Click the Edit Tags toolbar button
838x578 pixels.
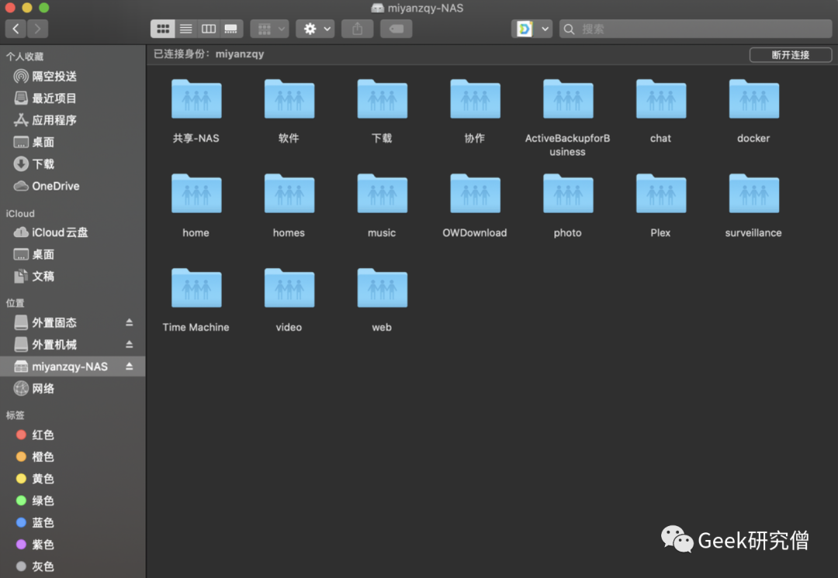(x=396, y=29)
